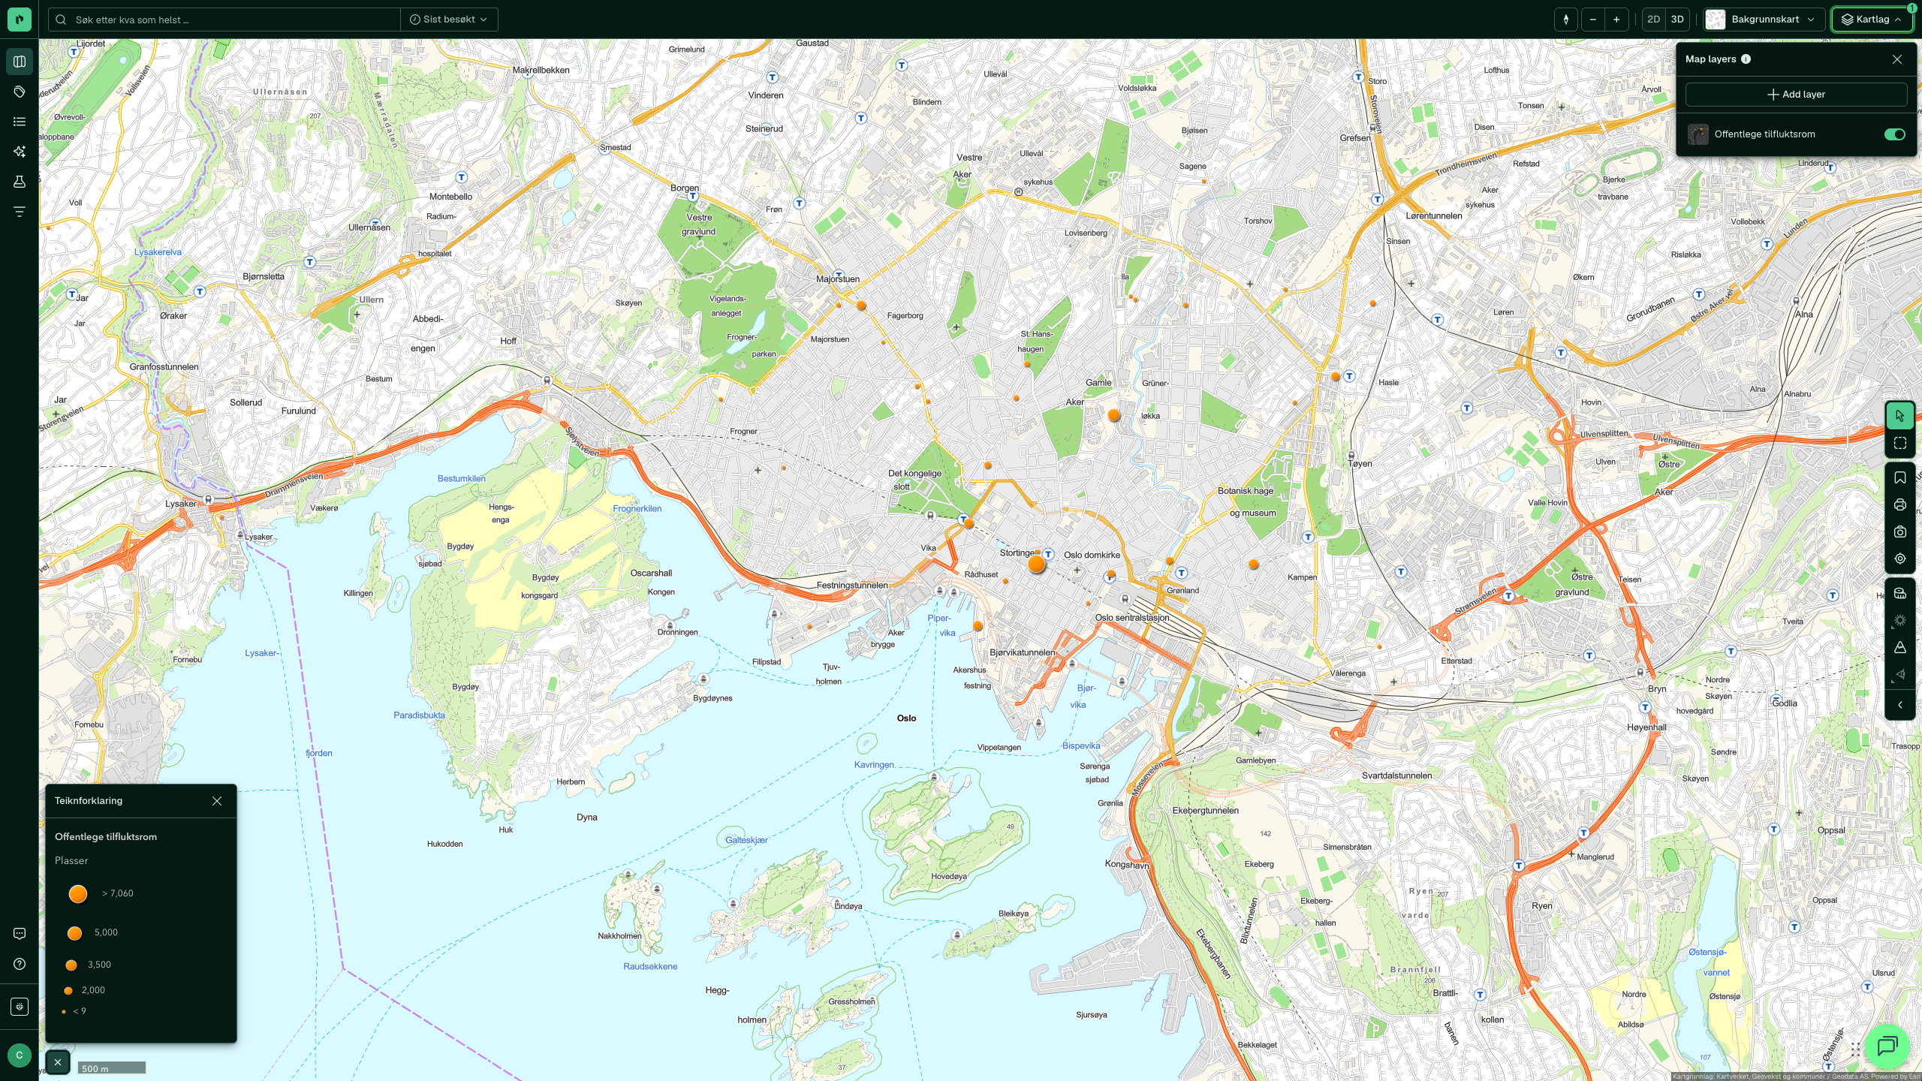The height and width of the screenshot is (1081, 1922).
Task: Select the dashed rectangle selection tool
Action: pos(1900,444)
